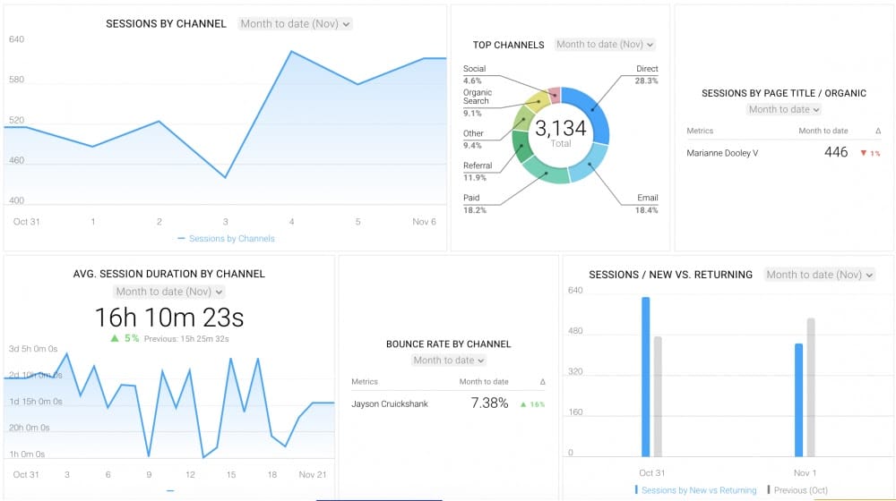Click Month to date header in Bounce Rate table
Image resolution: width=896 pixels, height=501 pixels.
[484, 382]
